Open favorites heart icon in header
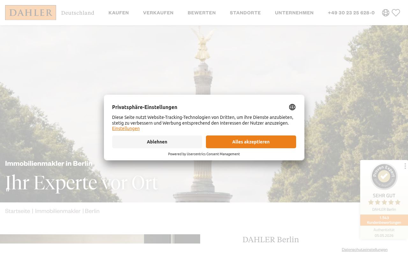 click(396, 13)
